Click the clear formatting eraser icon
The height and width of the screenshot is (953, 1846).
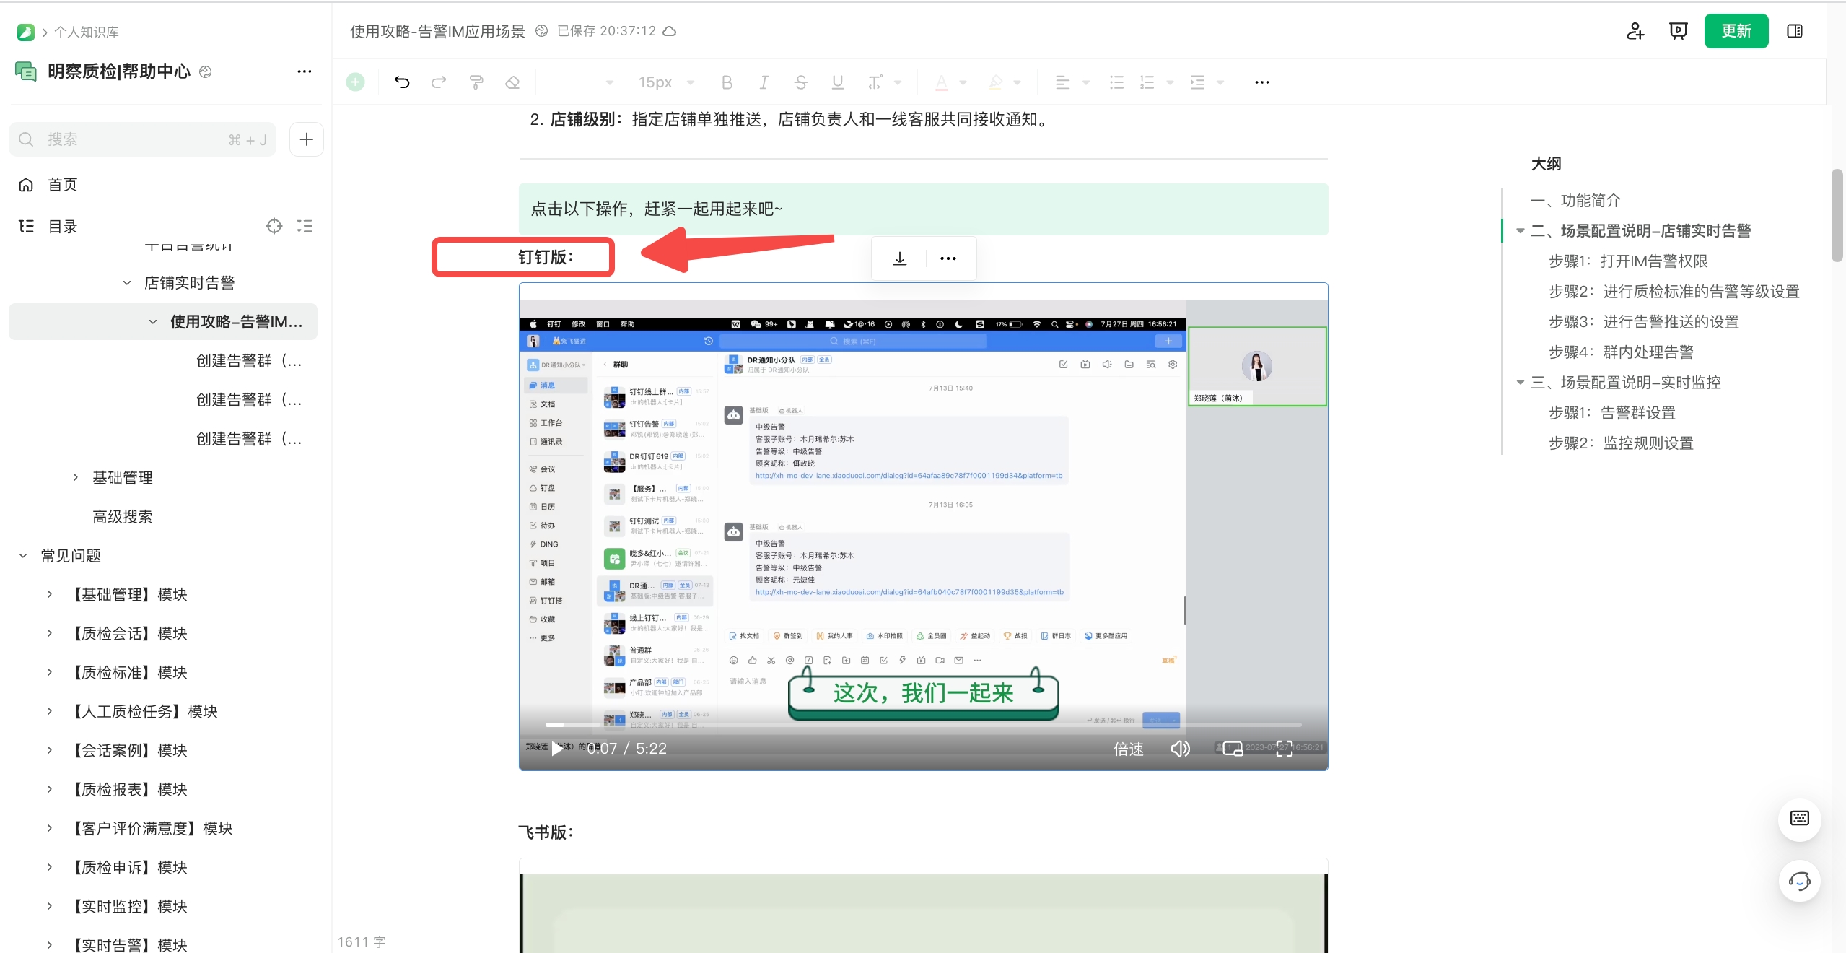(512, 82)
